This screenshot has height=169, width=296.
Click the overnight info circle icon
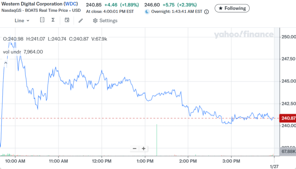pos(206,11)
